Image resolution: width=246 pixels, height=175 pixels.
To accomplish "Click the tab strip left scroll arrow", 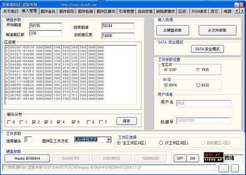I will pyautogui.click(x=237, y=11).
